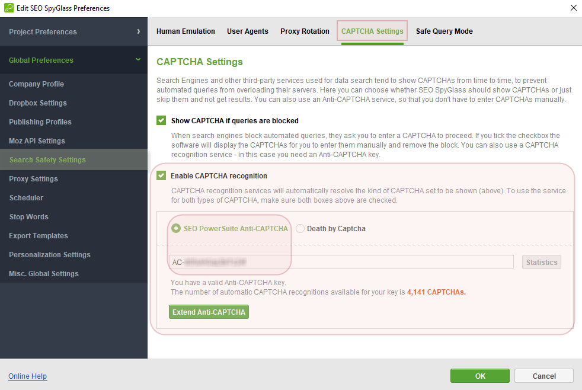
Task: Uncheck Enable CAPTCHA recognition checkbox
Action: click(161, 175)
